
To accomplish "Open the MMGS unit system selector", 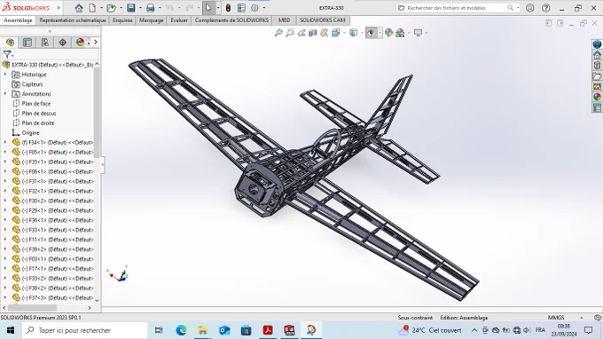I will (x=556, y=318).
